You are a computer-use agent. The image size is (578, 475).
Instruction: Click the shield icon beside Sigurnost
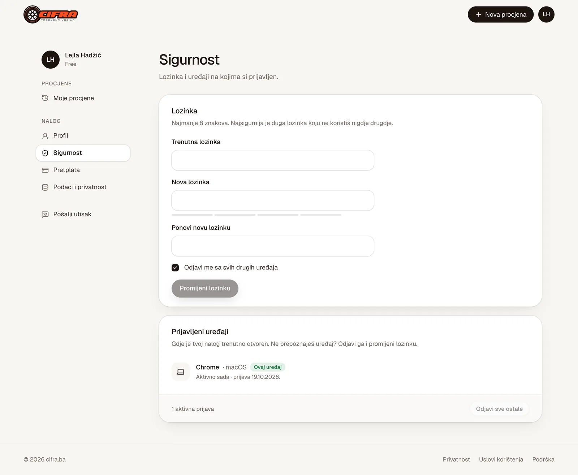[x=45, y=153]
